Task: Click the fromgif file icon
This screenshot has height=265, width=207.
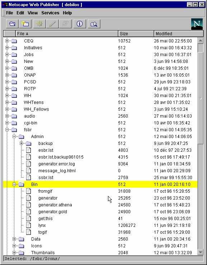Action: point(28,191)
